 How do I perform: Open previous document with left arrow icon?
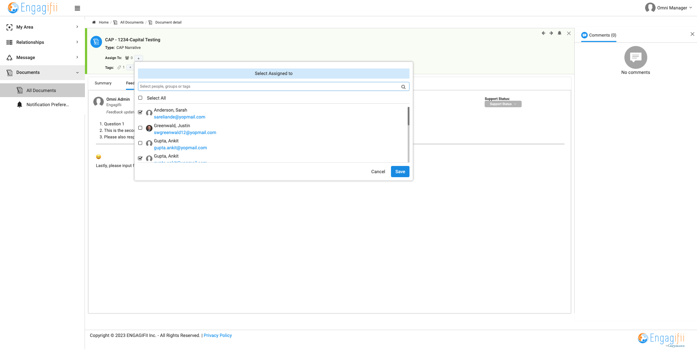click(543, 33)
